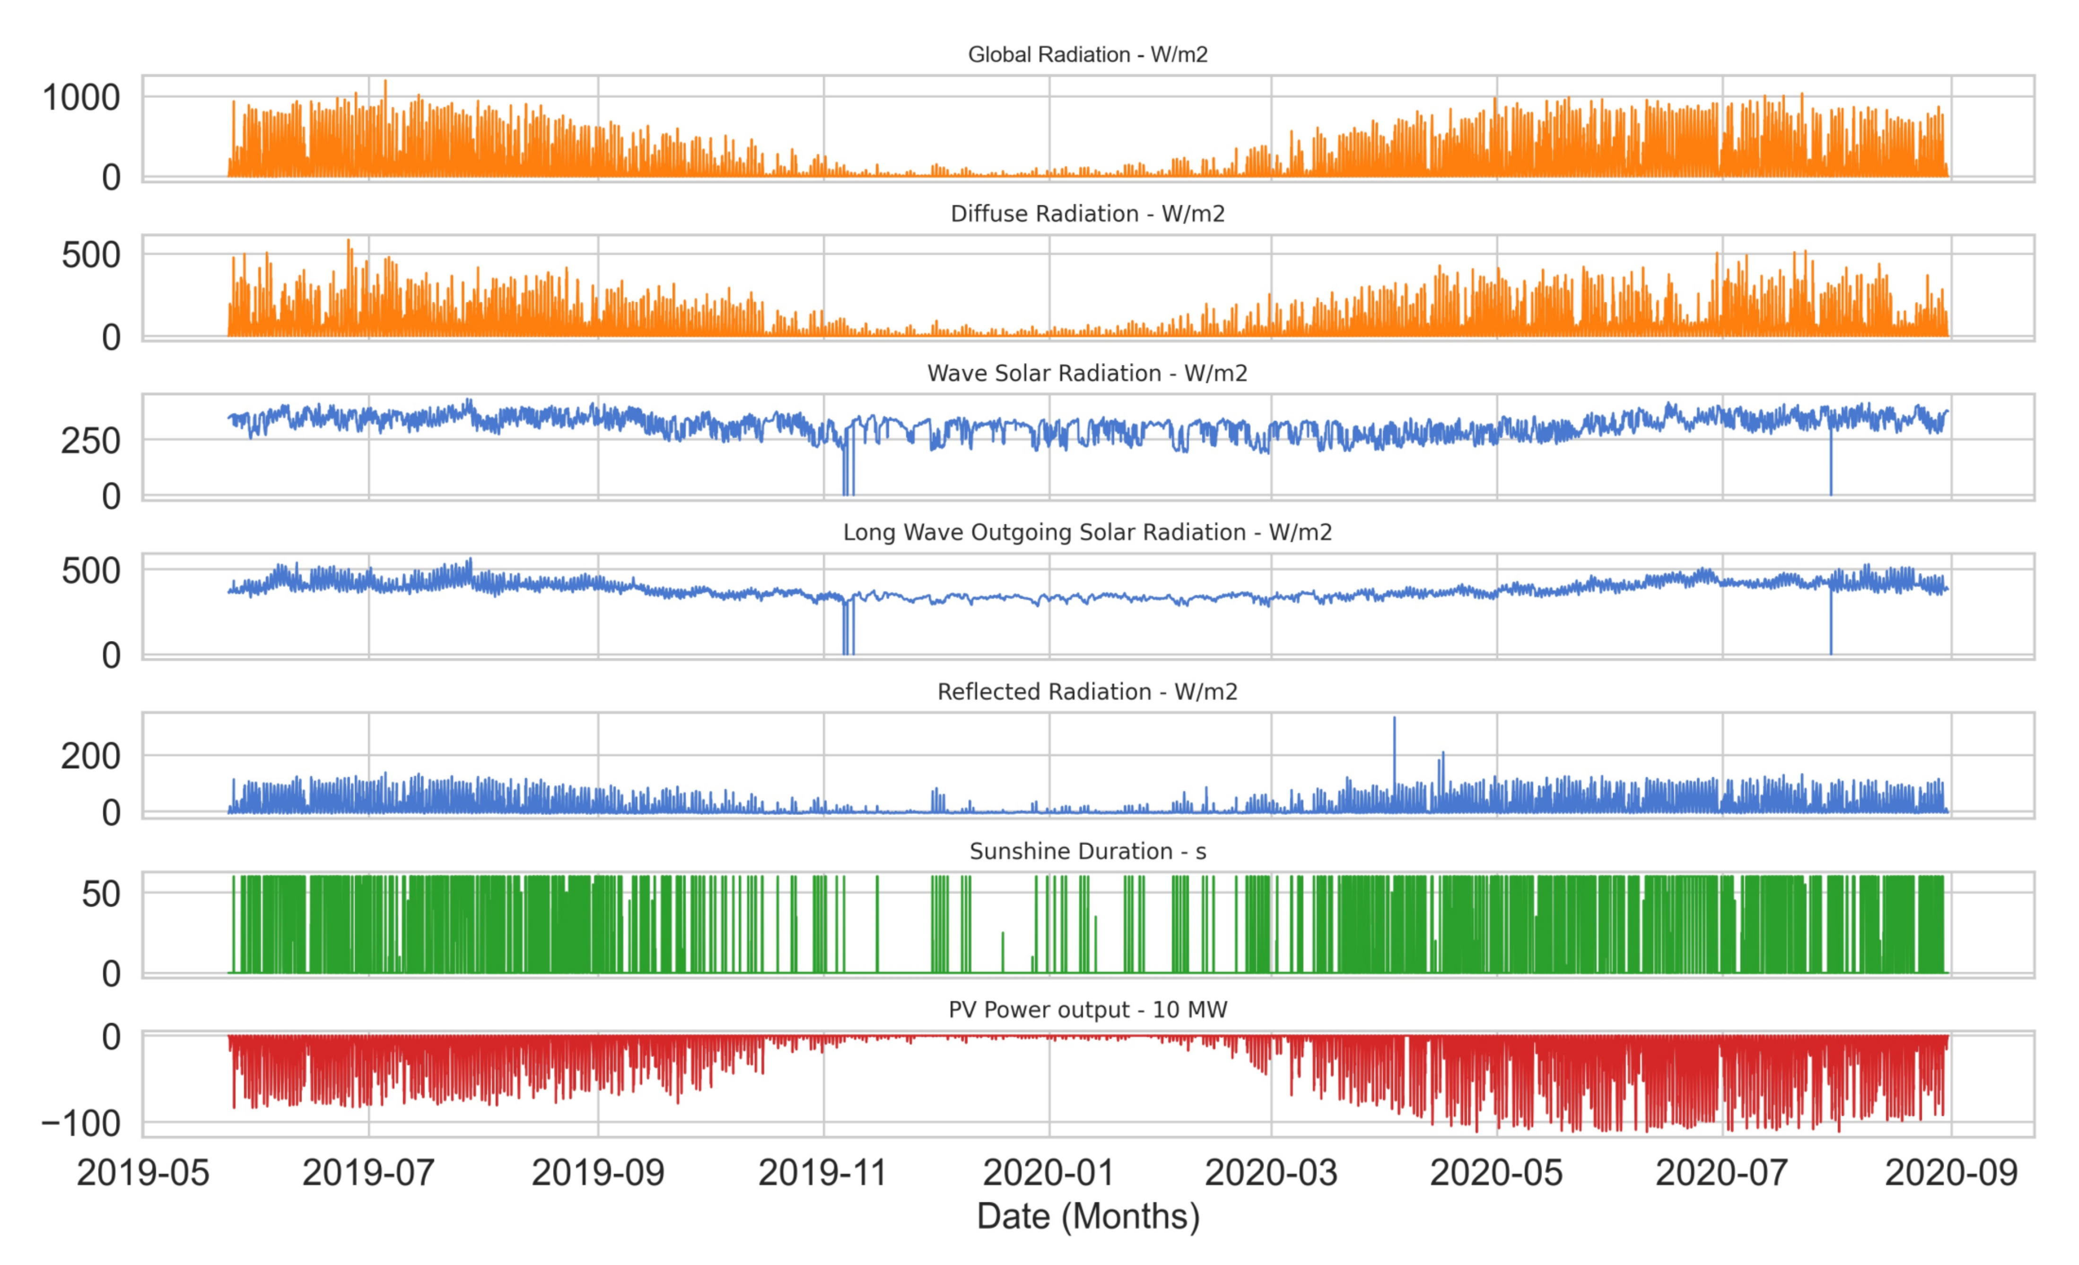Click the 2020-05 x-axis tick label

[x=1496, y=1173]
